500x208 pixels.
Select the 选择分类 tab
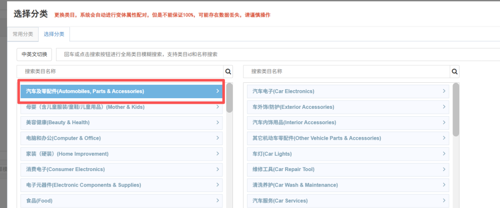coord(54,34)
